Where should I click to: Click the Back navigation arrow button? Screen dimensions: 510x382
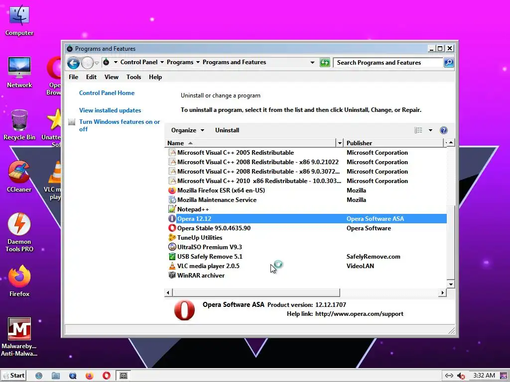point(74,63)
